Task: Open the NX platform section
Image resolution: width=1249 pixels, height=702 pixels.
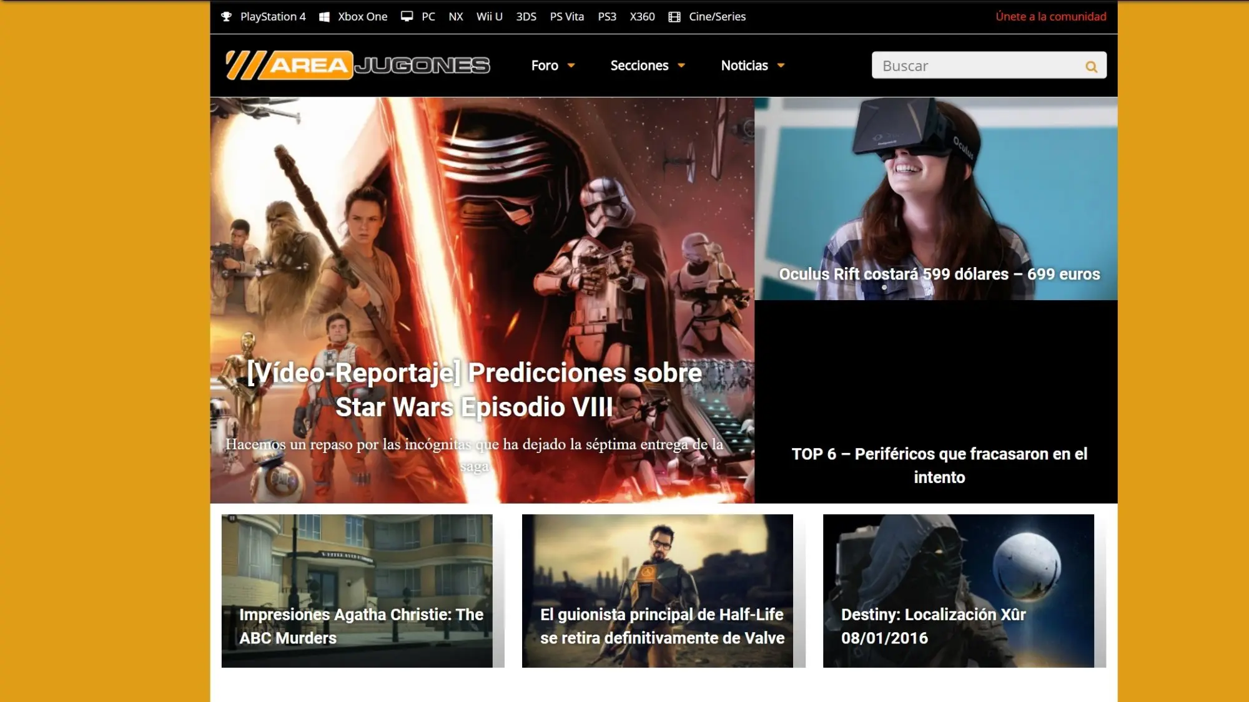Action: [x=456, y=17]
